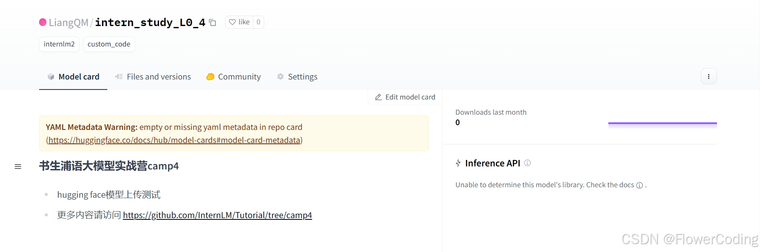Switch to the Files and versions tab
The width and height of the screenshot is (760, 252).
tap(153, 77)
